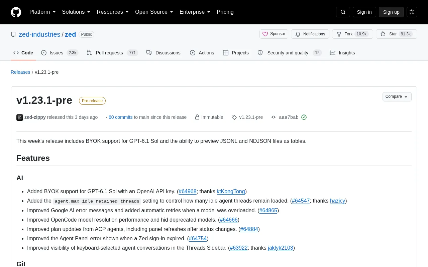Open the Platform dropdown menu

[42, 12]
